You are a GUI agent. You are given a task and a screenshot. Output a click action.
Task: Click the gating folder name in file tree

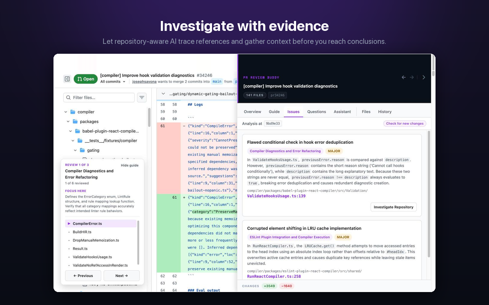point(93,150)
